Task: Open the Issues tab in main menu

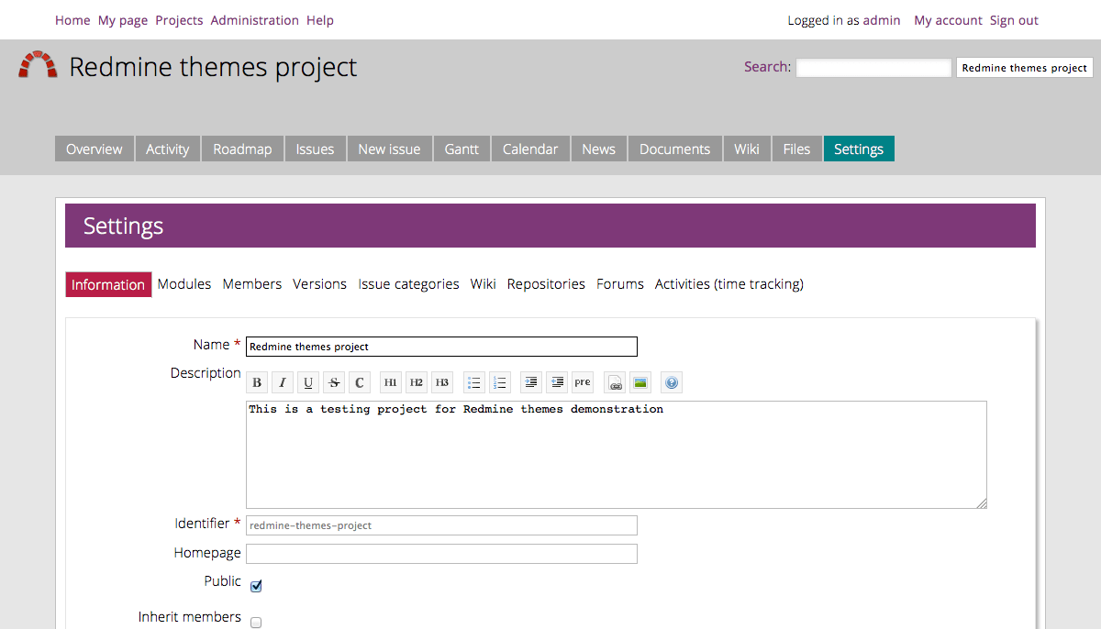Action: [x=315, y=149]
